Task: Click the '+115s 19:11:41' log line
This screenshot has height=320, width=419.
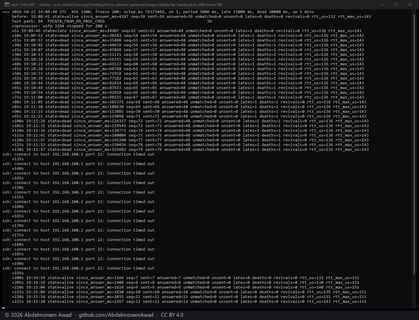Action: point(190,135)
